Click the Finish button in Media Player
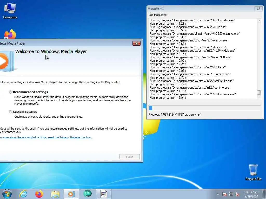 tap(130, 157)
